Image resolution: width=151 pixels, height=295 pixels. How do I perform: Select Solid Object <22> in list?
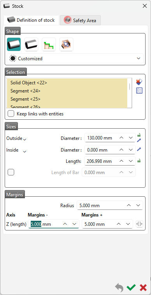pos(67,83)
